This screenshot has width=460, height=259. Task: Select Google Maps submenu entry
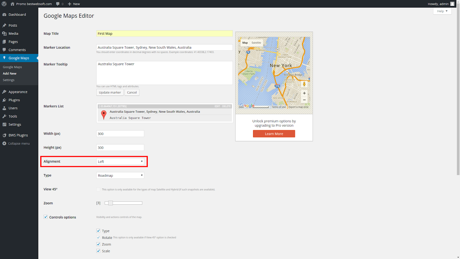12,67
